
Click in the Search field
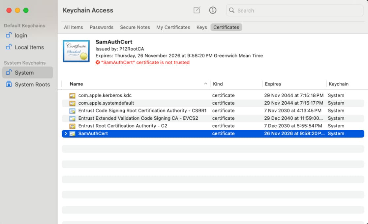coord(297,11)
